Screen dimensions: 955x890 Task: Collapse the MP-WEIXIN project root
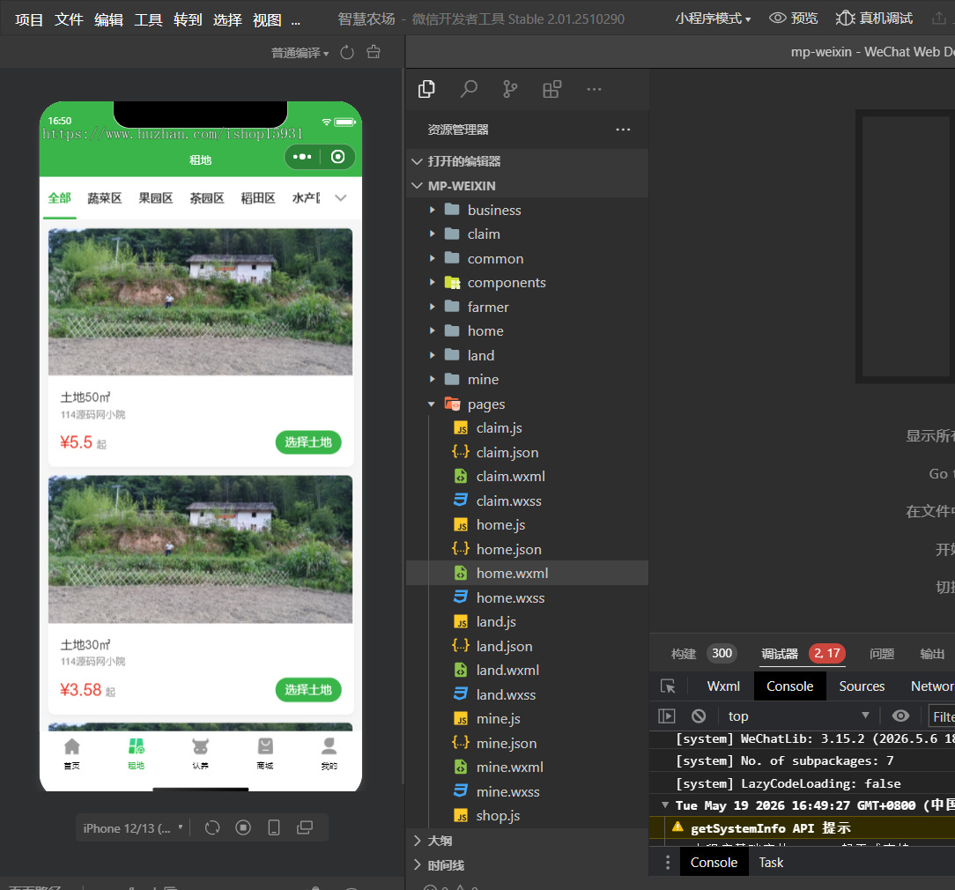[x=527, y=185]
